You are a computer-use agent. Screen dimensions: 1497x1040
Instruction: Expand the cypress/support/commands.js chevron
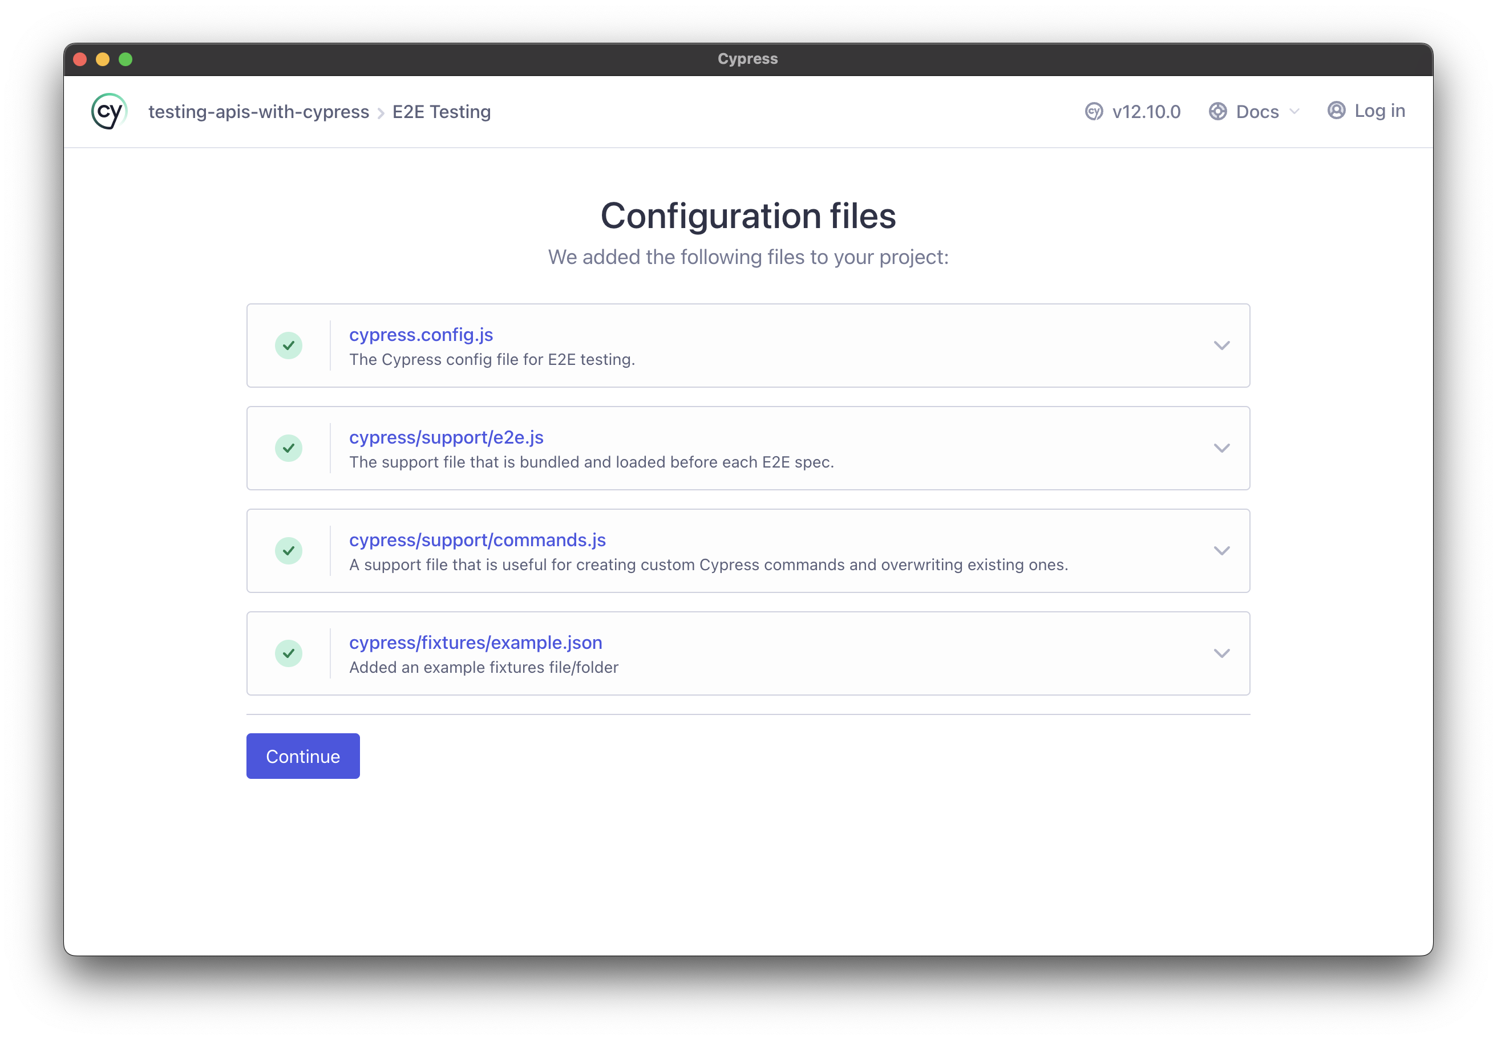click(1221, 551)
